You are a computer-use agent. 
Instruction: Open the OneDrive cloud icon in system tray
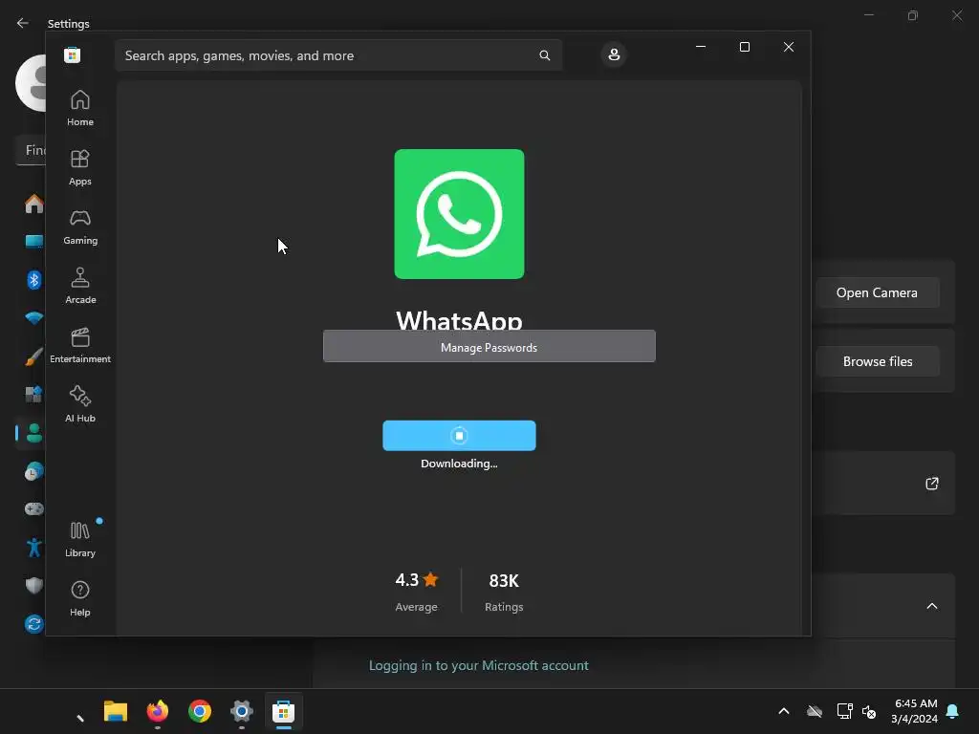(x=815, y=711)
